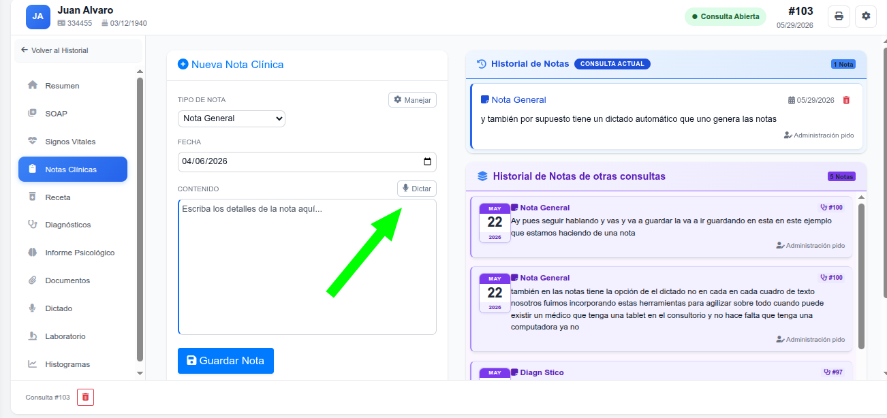The width and height of the screenshot is (887, 418).
Task: Click the Diagn Stico note title
Action: coord(542,372)
